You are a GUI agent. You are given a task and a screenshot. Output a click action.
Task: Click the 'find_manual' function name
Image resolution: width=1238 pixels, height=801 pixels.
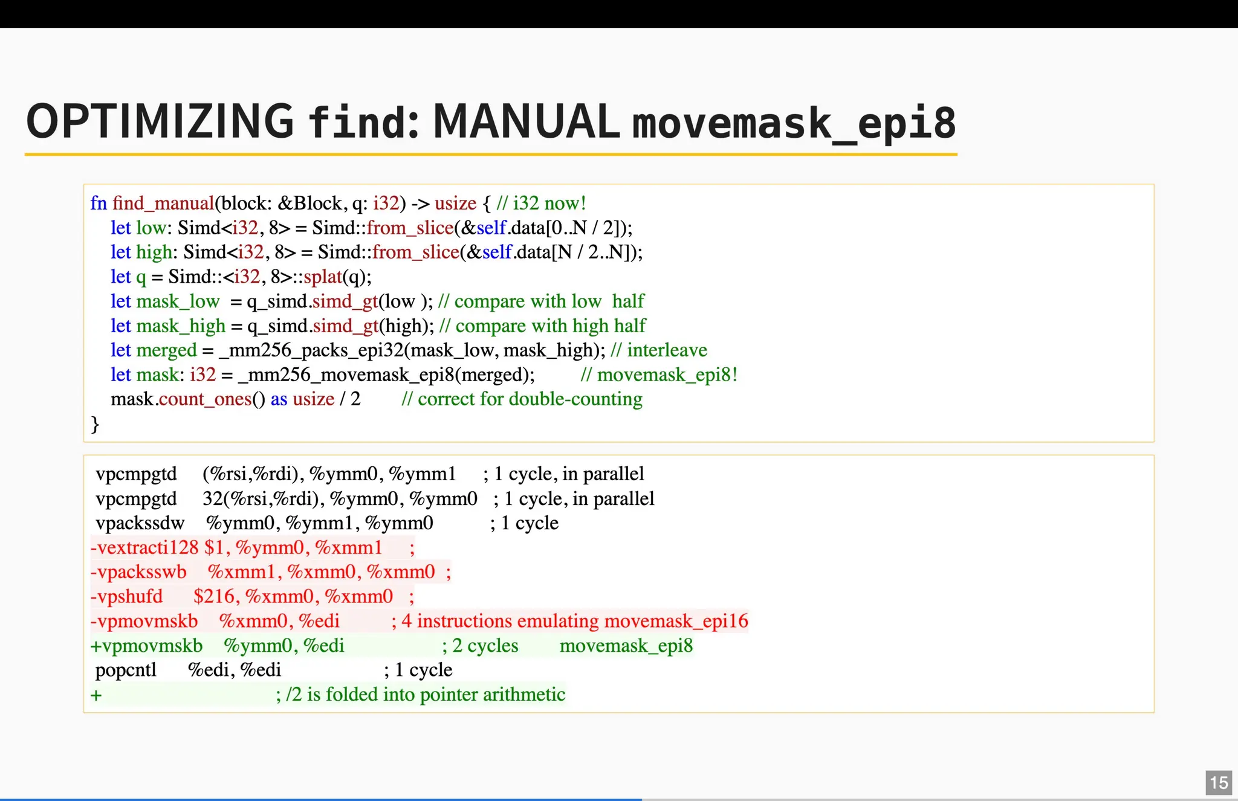pyautogui.click(x=163, y=203)
